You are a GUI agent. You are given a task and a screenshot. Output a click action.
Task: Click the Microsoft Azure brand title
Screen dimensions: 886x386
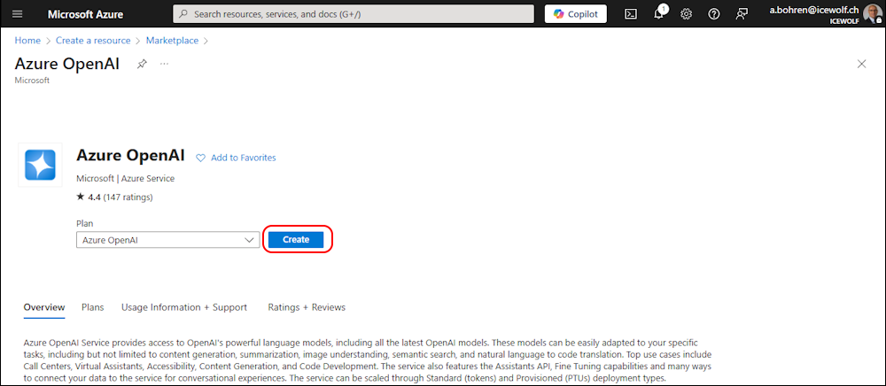click(85, 14)
